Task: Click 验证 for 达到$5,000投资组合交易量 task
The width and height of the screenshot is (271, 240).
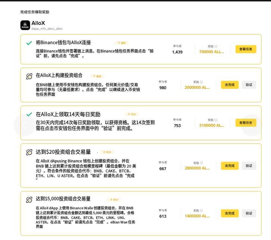Action: point(249,213)
